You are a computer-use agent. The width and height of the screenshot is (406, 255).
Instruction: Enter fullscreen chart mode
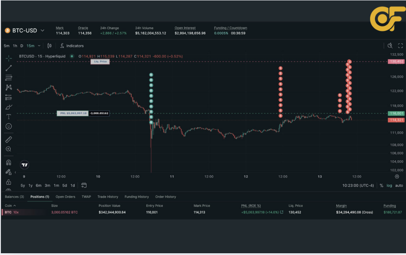tap(400, 46)
